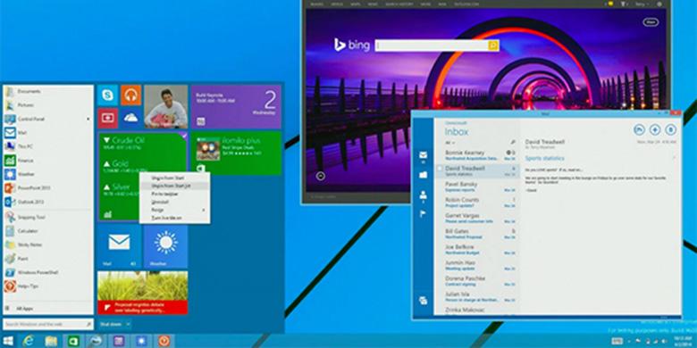Open the orange Help+Tips taskbar icon
Screen dimensions: 697x348
164,341
